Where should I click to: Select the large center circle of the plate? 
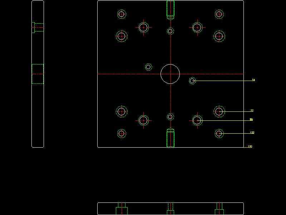[170, 73]
